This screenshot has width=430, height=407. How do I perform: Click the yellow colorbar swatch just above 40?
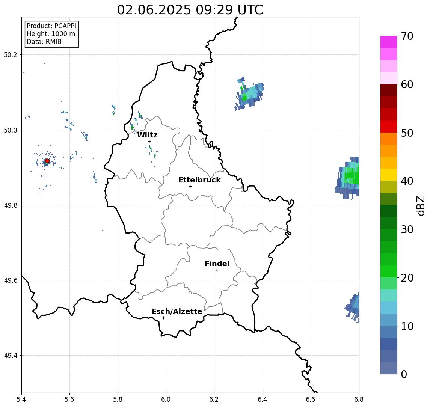389,175
